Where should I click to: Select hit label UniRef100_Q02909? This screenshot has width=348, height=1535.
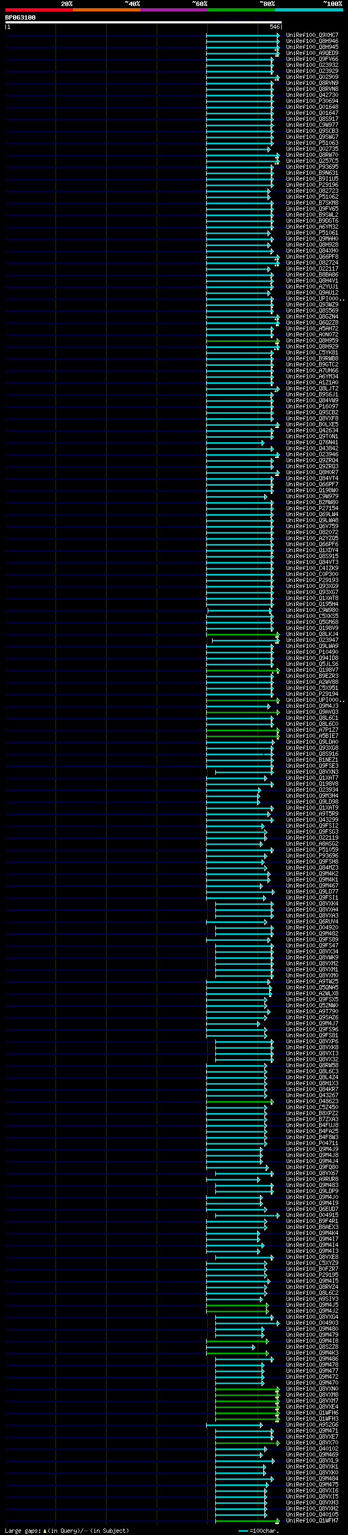point(312,77)
